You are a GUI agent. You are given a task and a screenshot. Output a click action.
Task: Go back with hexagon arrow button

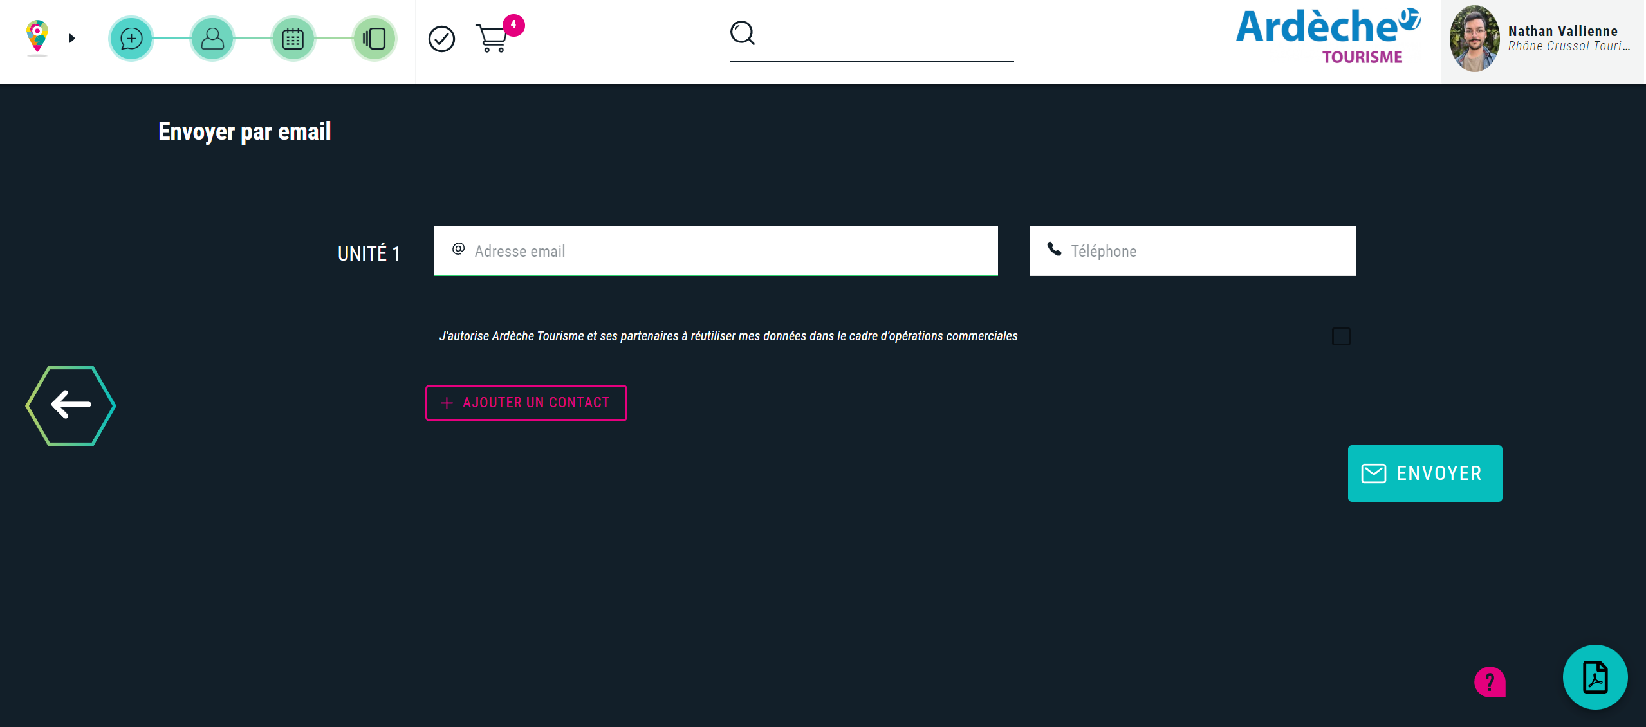tap(71, 405)
